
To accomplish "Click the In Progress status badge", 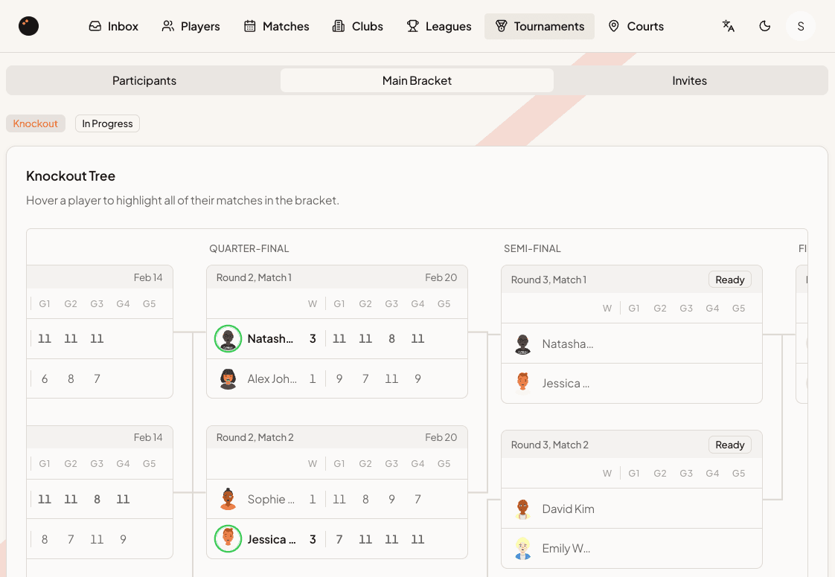I will tap(107, 123).
